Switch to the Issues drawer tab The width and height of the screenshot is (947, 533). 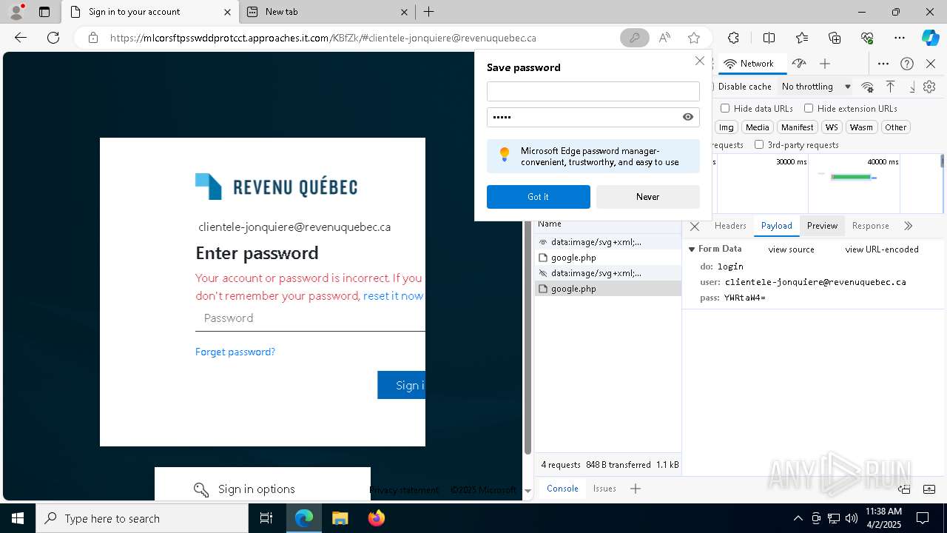[x=604, y=489]
